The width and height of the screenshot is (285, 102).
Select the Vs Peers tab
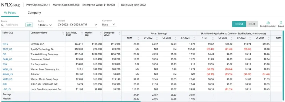(10, 13)
